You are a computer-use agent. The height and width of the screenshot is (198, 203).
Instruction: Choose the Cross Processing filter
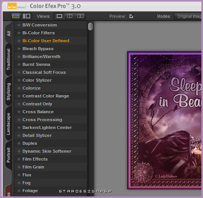[51, 120]
